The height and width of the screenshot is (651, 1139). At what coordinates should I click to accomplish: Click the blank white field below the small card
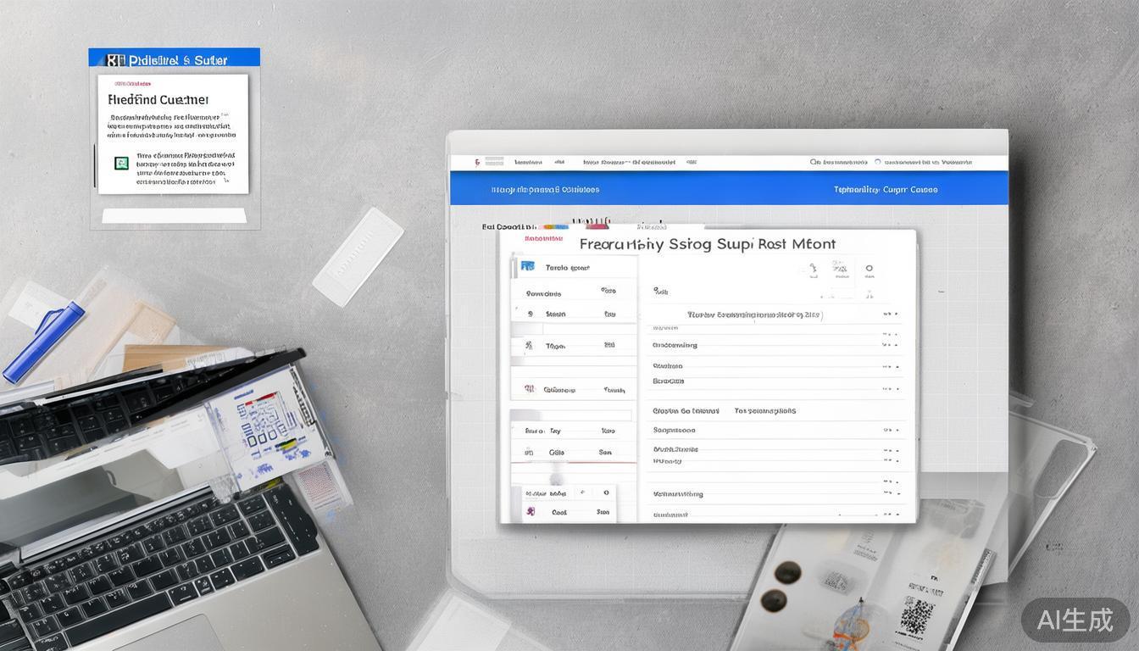tap(174, 216)
